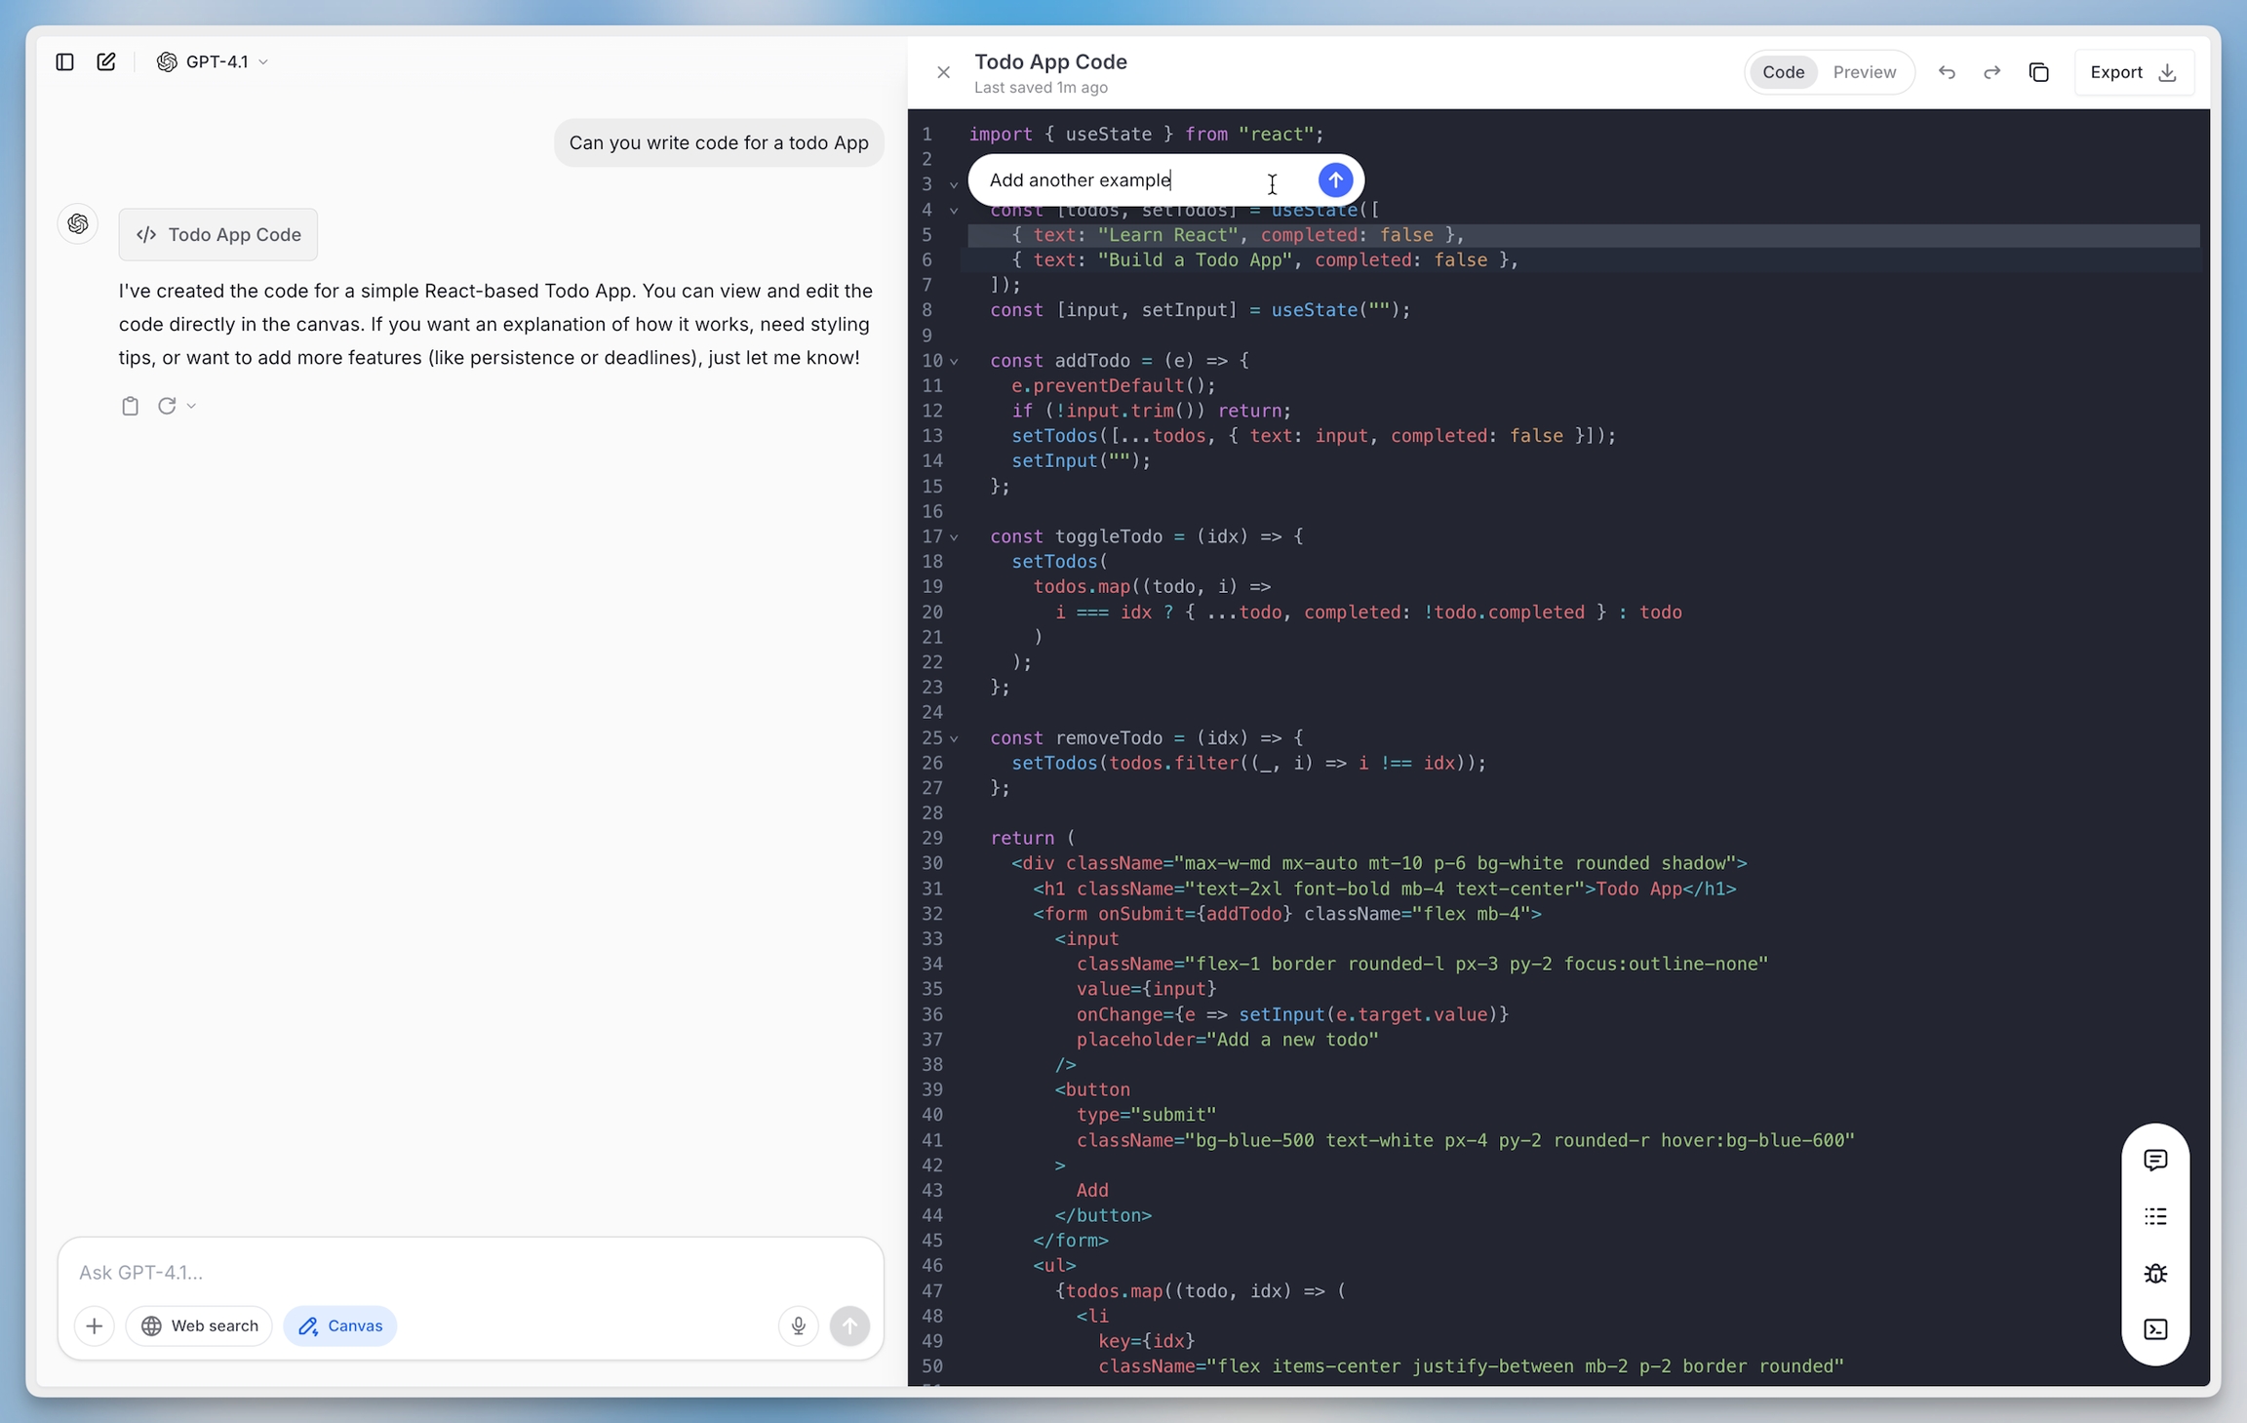Click the microphone voice input icon
The height and width of the screenshot is (1423, 2247).
point(798,1325)
